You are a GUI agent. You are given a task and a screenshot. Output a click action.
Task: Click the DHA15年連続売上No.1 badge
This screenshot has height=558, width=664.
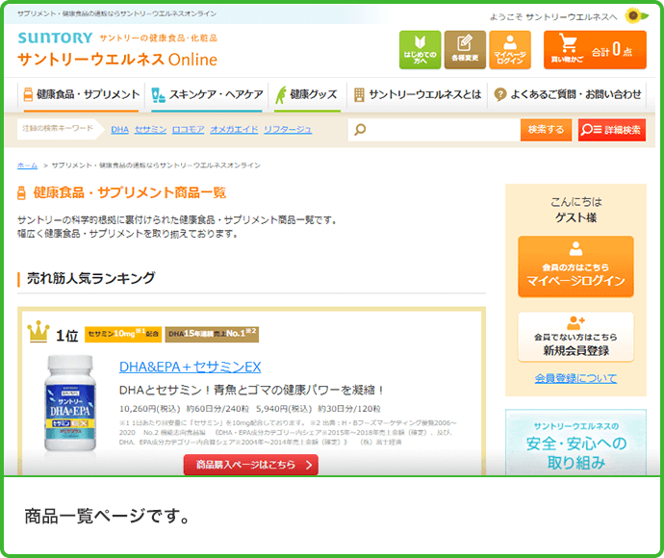click(212, 334)
